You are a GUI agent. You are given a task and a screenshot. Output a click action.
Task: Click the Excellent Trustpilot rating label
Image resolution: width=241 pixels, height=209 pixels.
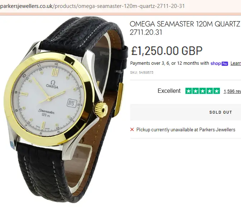pyautogui.click(x=169, y=91)
